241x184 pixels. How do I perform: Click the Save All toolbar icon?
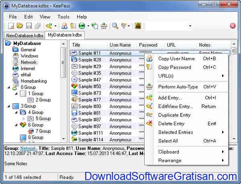point(38,26)
